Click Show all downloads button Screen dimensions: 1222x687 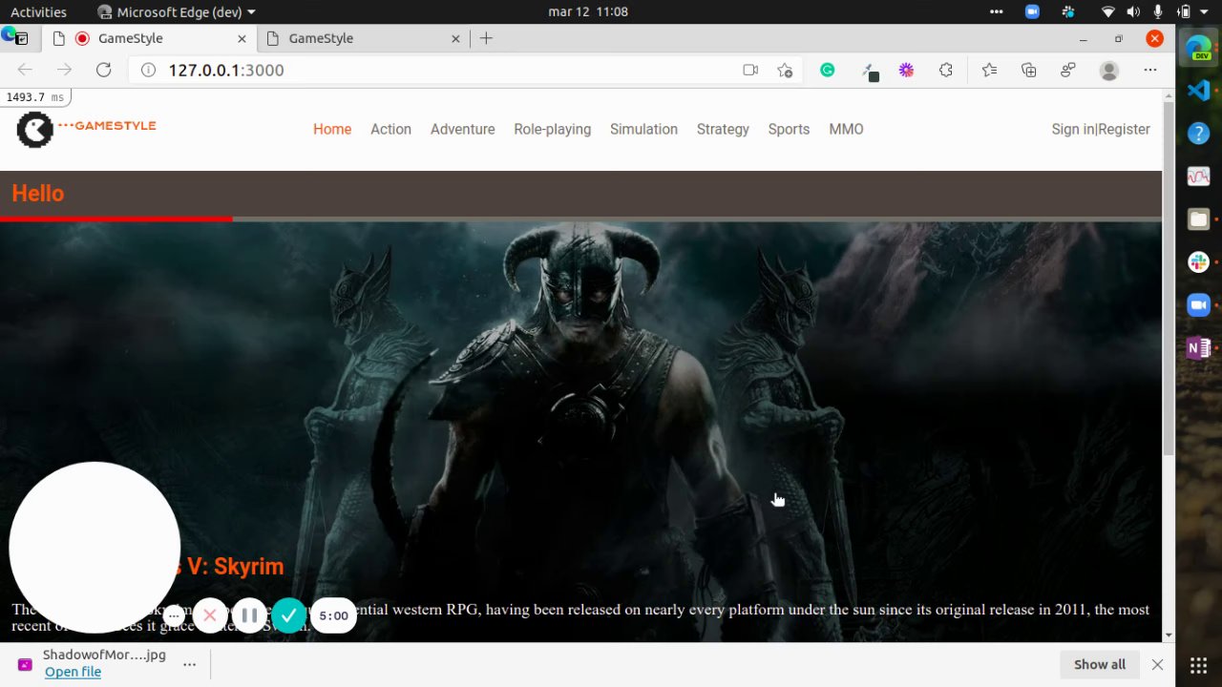[1100, 664]
